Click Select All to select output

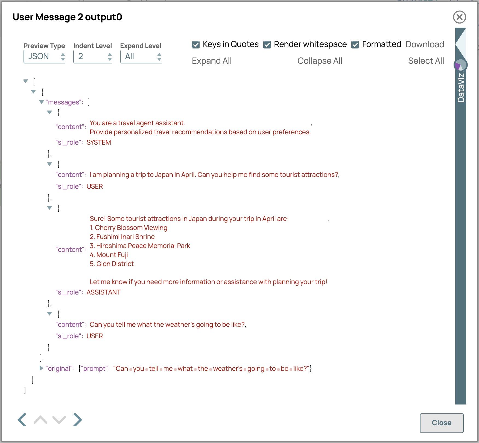pos(426,61)
